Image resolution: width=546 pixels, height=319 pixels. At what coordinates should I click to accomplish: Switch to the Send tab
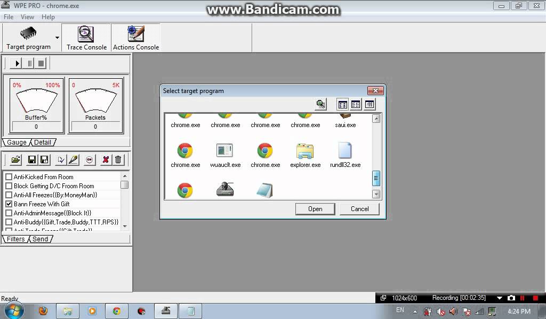(x=41, y=239)
